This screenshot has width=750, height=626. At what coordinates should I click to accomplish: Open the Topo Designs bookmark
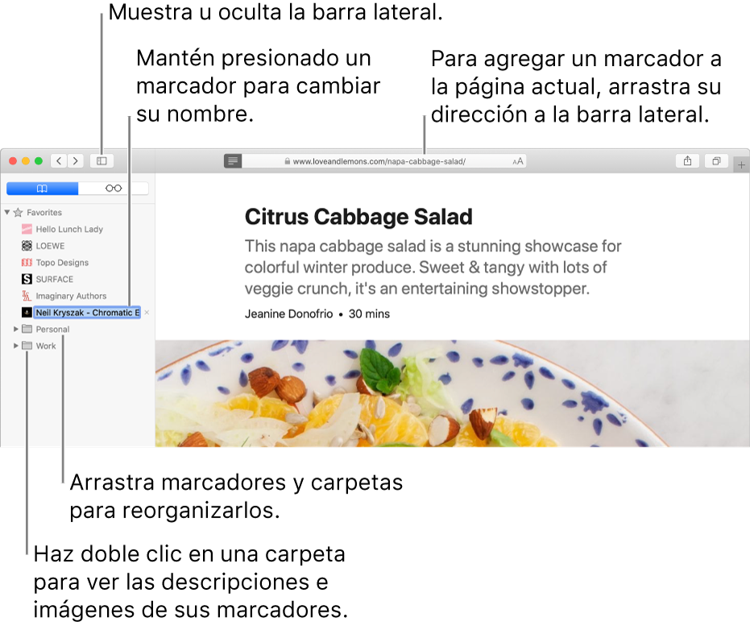[62, 263]
